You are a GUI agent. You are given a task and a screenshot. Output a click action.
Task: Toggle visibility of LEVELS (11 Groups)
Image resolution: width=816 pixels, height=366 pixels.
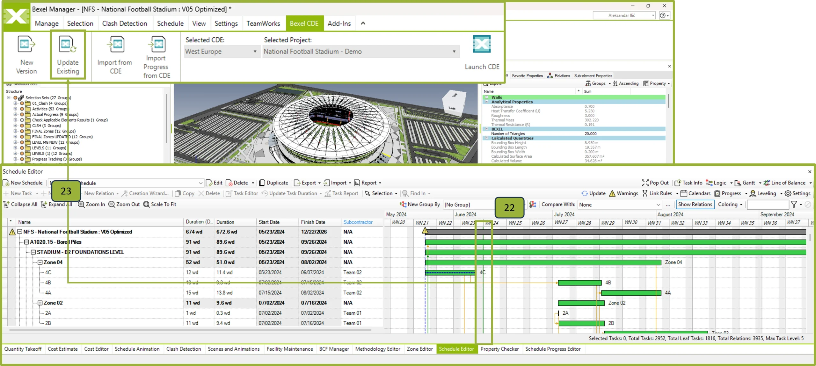tap(22, 148)
